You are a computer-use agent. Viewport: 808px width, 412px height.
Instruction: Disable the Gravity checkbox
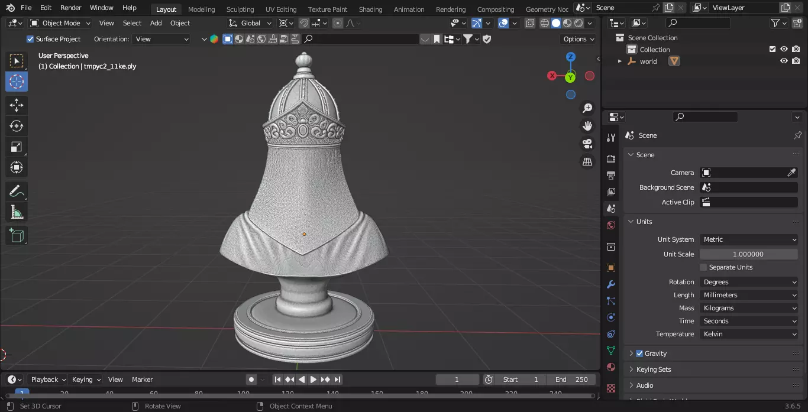click(x=639, y=353)
